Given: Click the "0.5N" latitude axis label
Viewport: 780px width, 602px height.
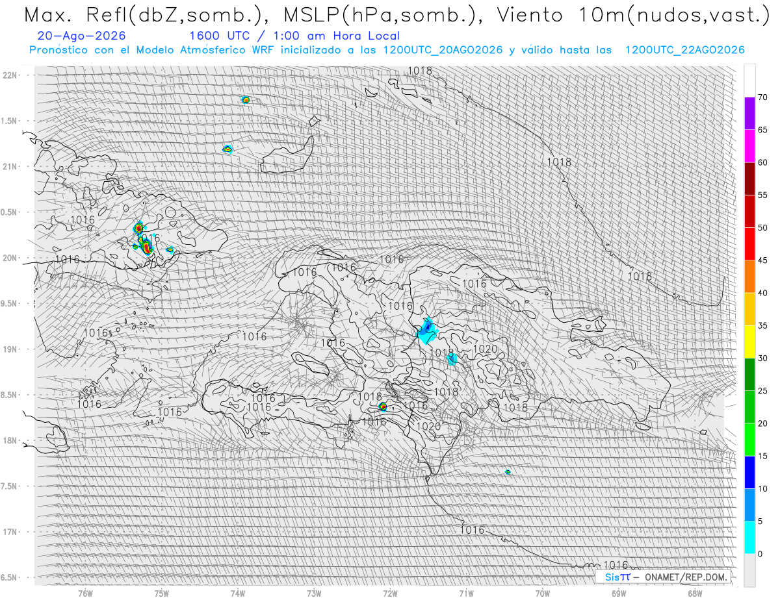Looking at the screenshot, I should 10,212.
